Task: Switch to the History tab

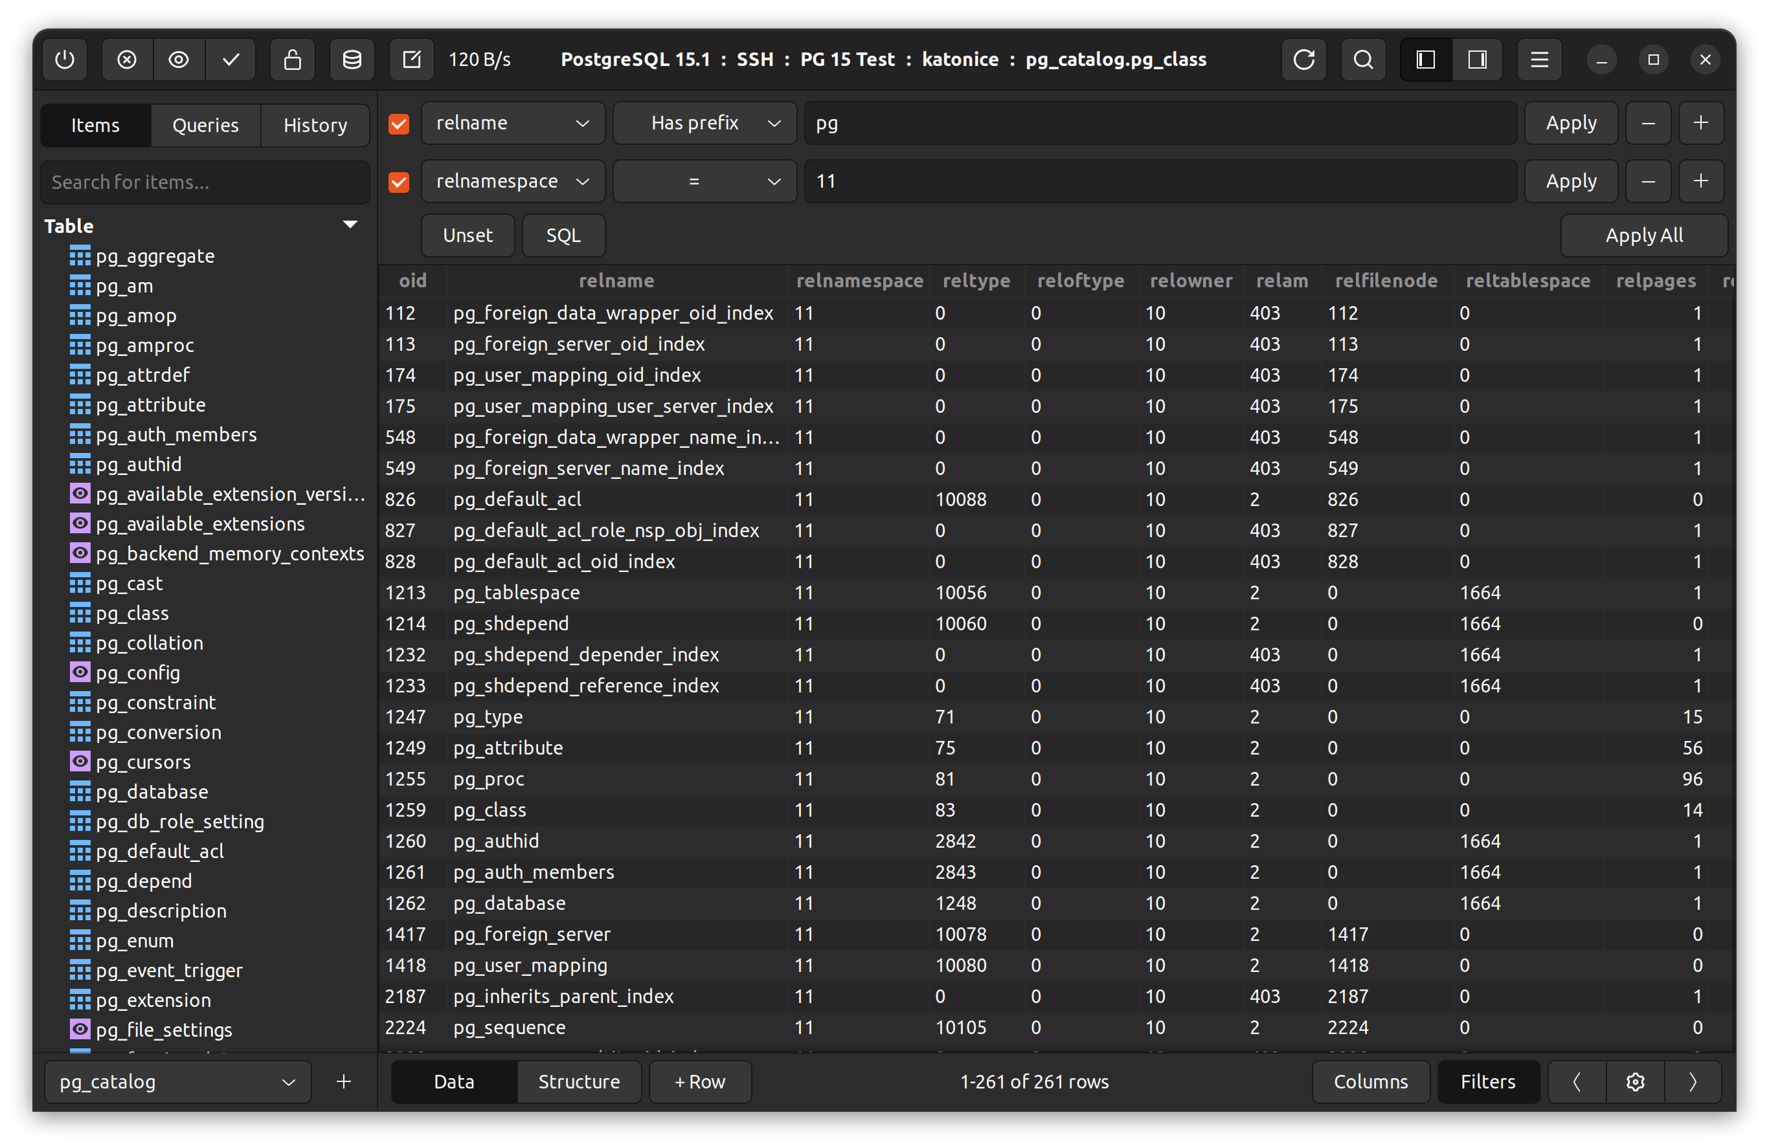Action: (315, 125)
